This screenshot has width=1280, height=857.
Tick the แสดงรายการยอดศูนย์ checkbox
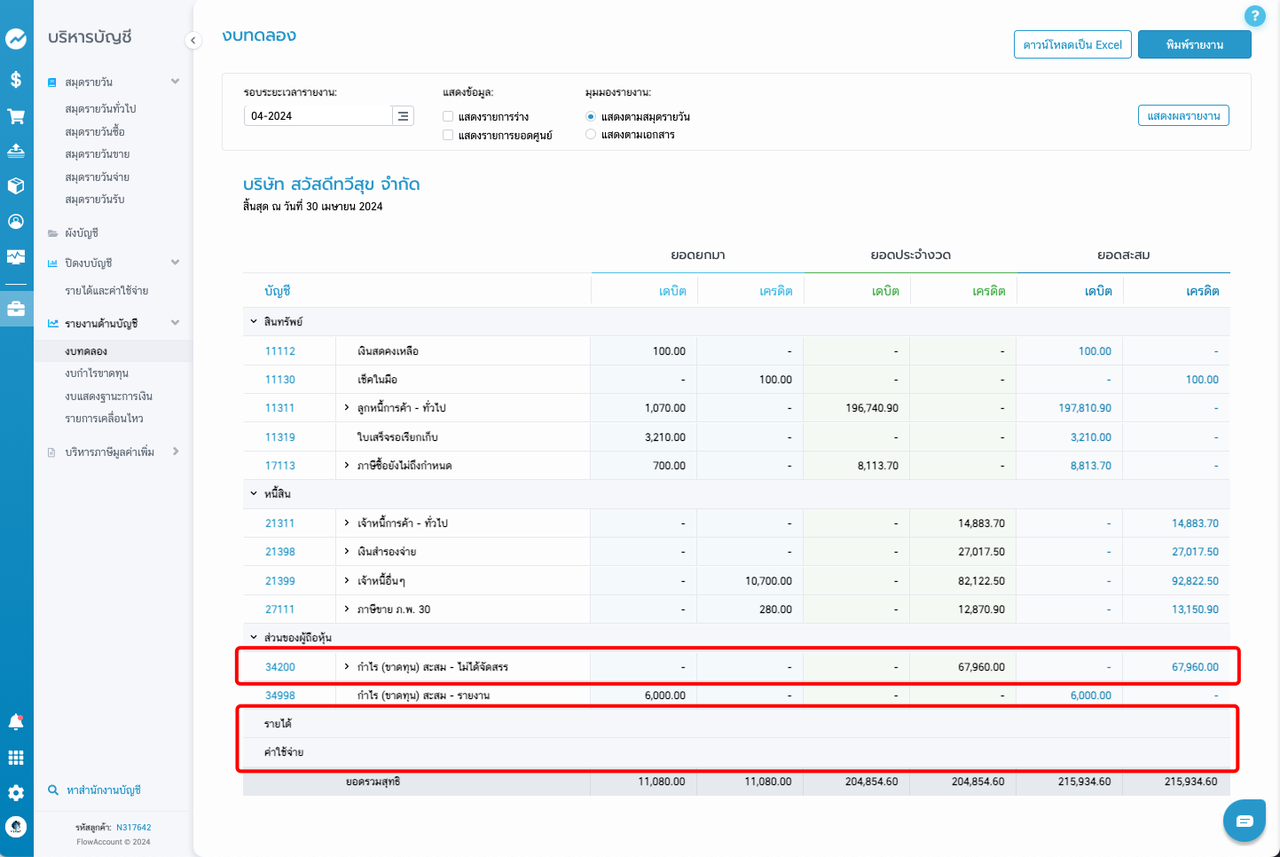pos(448,136)
